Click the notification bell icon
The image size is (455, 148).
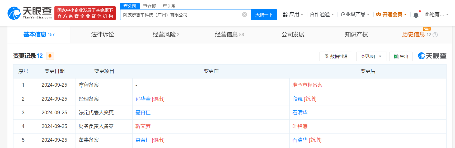pos(416,15)
